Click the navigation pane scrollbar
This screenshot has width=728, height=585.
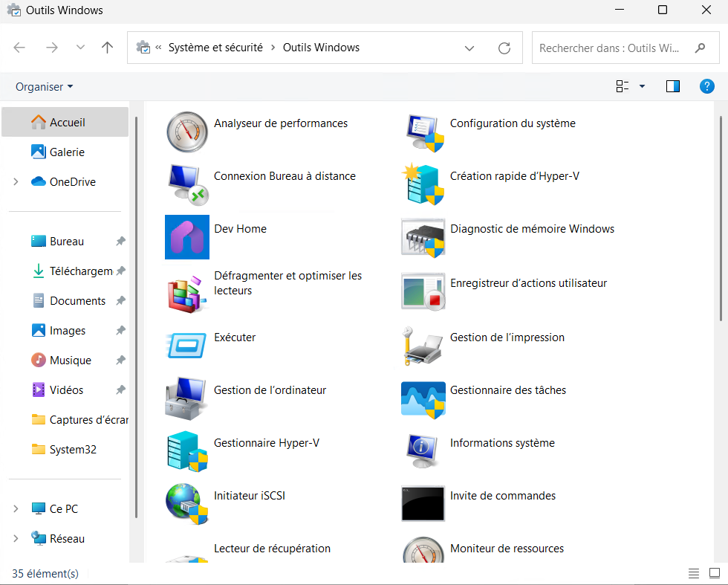[x=136, y=317]
